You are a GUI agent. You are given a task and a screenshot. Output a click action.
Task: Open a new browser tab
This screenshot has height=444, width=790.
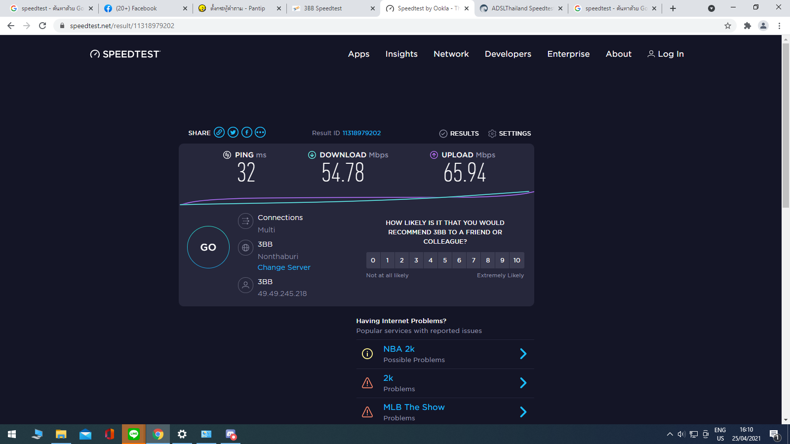click(673, 8)
